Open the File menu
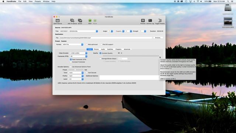 tap(20, 1)
